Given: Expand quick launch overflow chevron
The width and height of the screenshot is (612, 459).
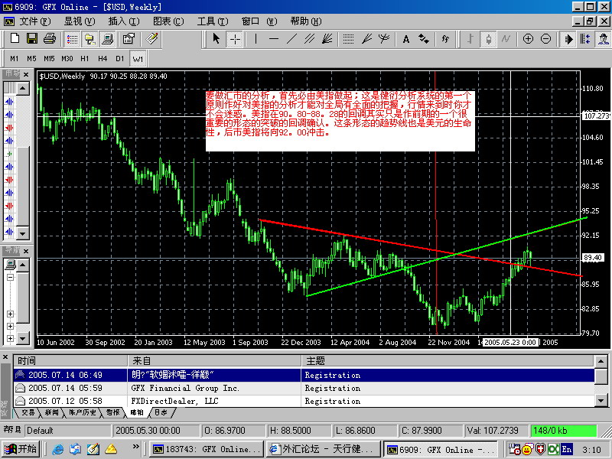Looking at the screenshot, I should click(x=135, y=447).
